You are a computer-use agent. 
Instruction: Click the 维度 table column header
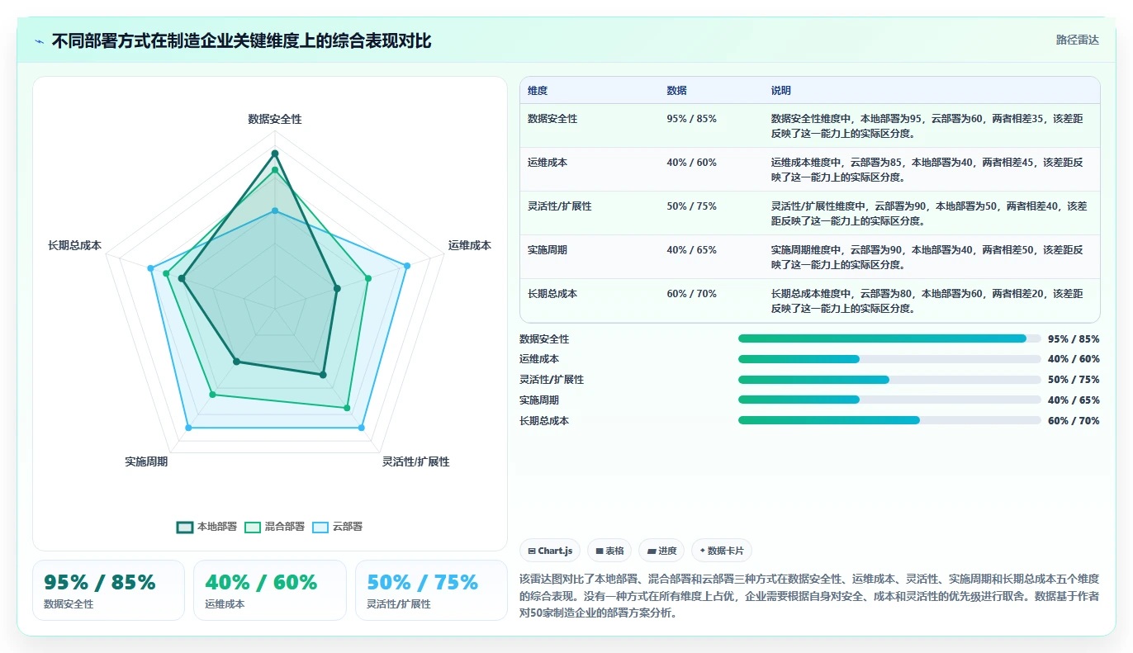point(538,91)
